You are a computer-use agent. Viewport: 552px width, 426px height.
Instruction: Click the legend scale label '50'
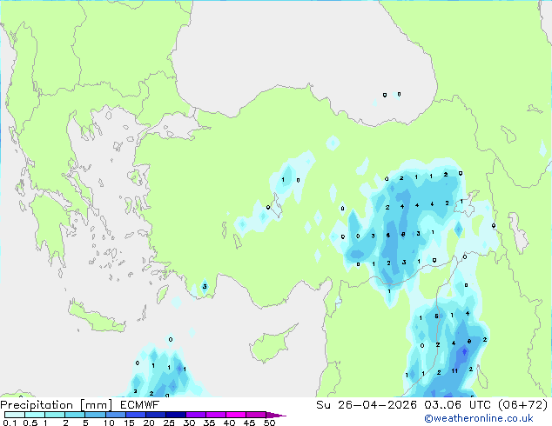tap(270, 423)
